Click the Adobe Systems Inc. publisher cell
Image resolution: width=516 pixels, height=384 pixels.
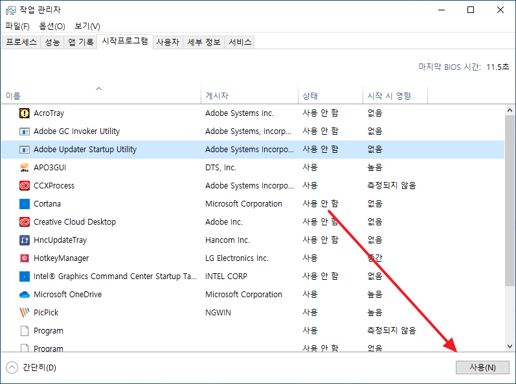coord(240,113)
